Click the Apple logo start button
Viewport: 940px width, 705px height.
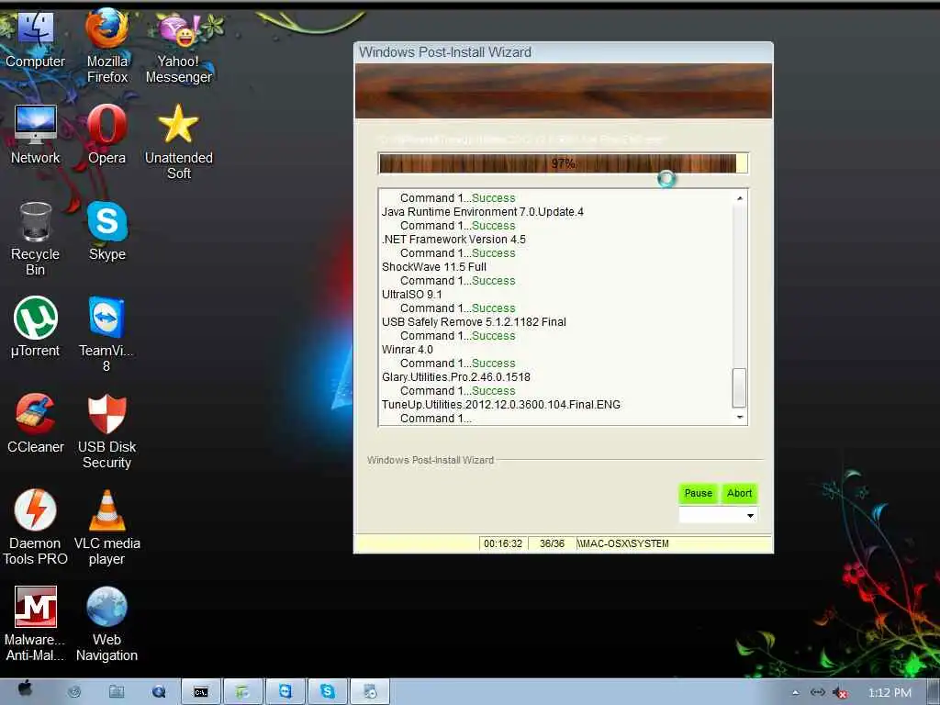coord(25,690)
